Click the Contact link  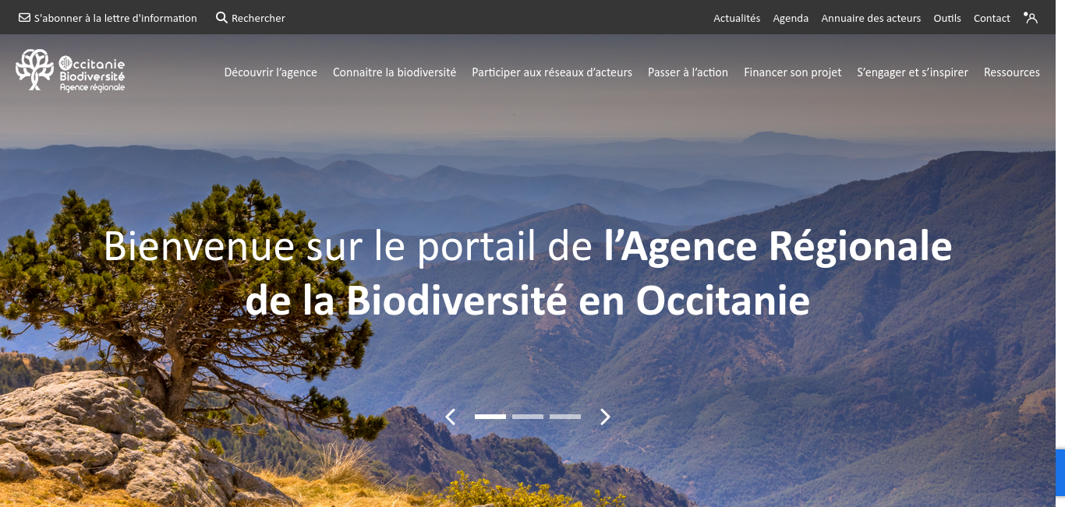click(x=992, y=18)
